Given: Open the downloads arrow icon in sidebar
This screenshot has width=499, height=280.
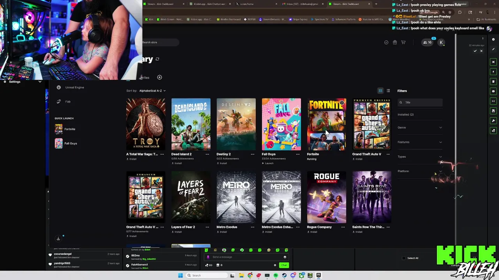Looking at the screenshot, I should pyautogui.click(x=58, y=238).
